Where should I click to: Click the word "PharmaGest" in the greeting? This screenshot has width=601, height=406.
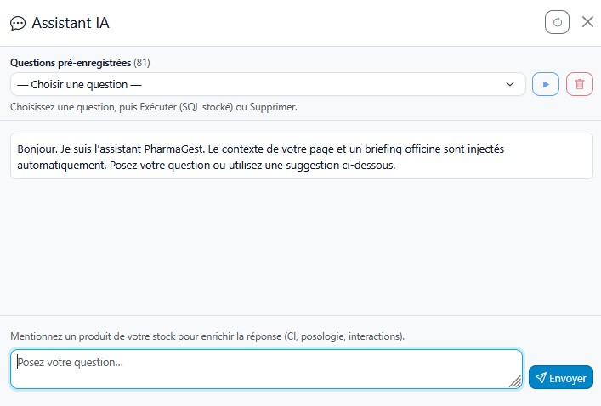point(173,149)
